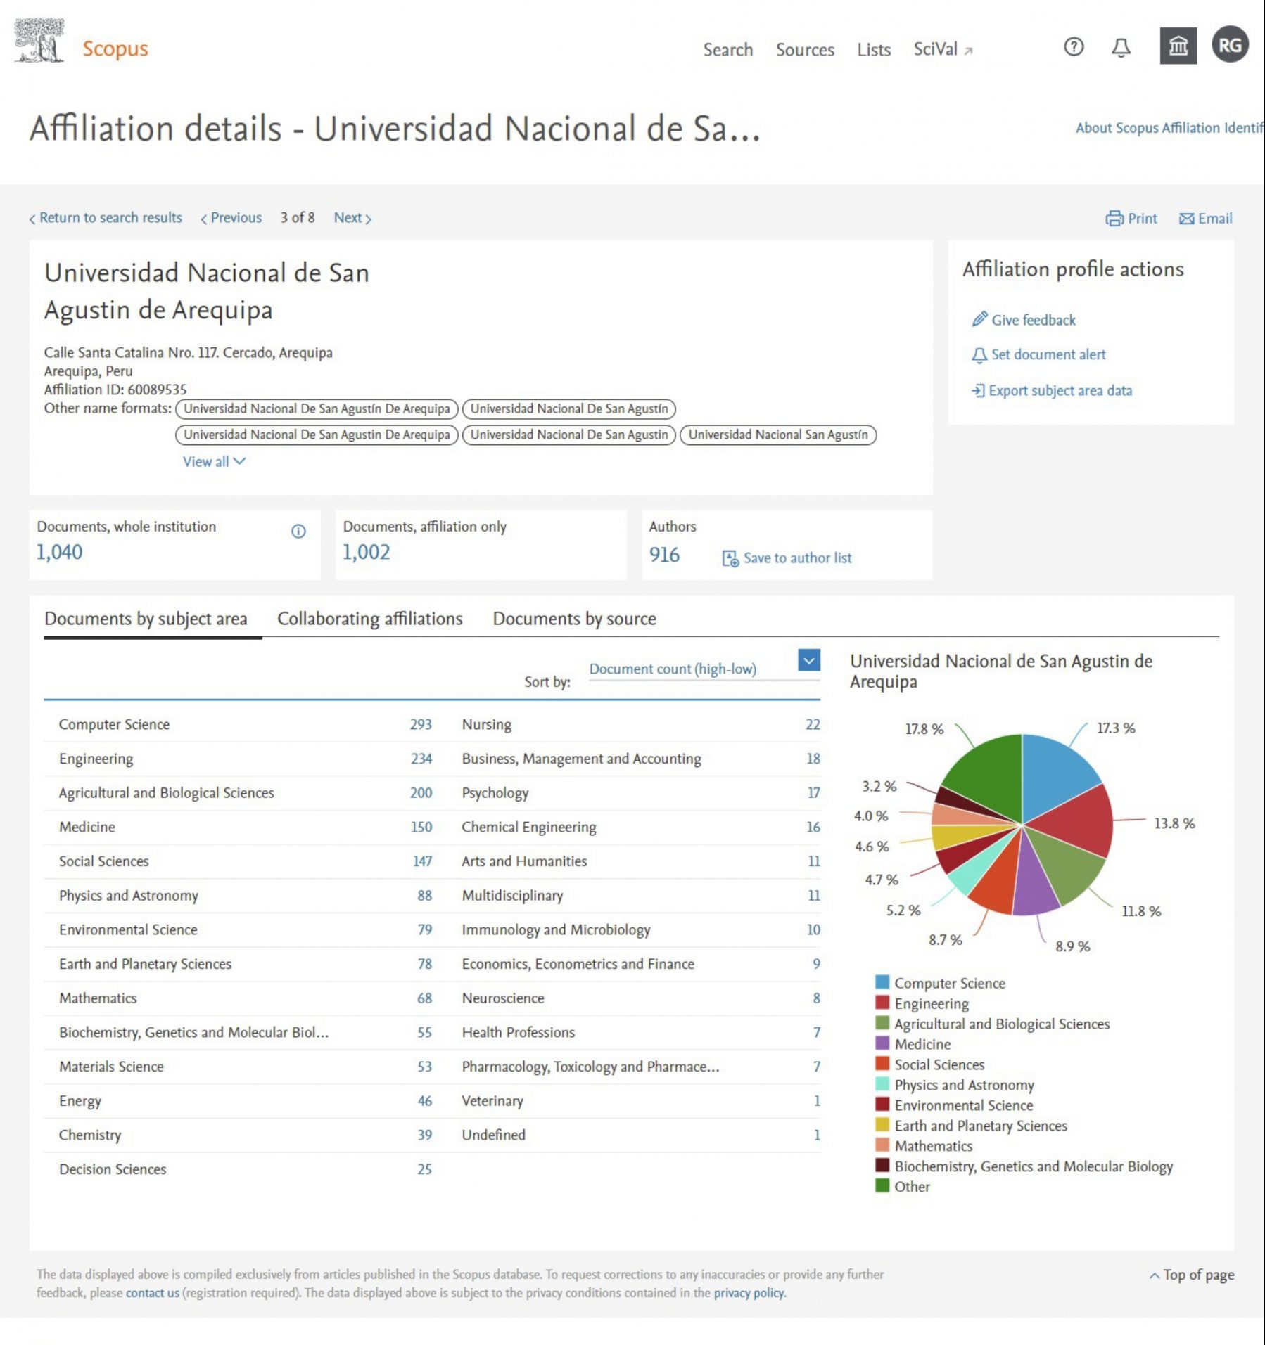Open the Sort by dropdown arrow
1265x1345 pixels.
[809, 660]
